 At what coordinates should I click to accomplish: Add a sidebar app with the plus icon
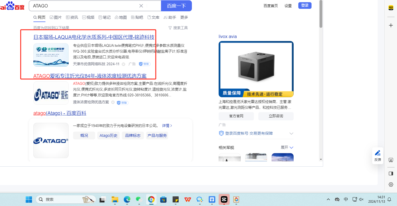coord(391,25)
